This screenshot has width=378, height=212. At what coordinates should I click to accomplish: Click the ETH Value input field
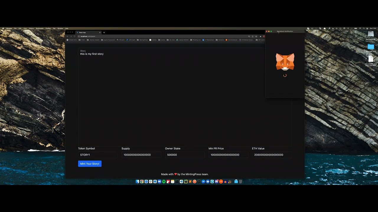point(272,155)
